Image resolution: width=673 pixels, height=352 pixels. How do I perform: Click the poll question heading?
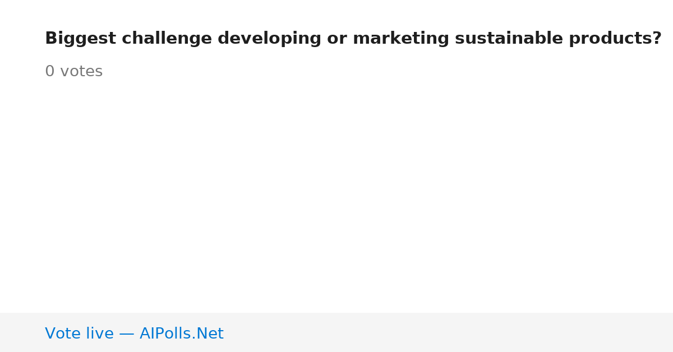[353, 39]
